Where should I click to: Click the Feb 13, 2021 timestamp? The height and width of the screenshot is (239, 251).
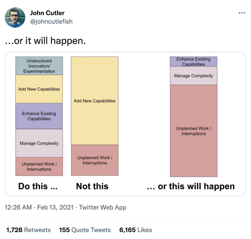(56, 207)
